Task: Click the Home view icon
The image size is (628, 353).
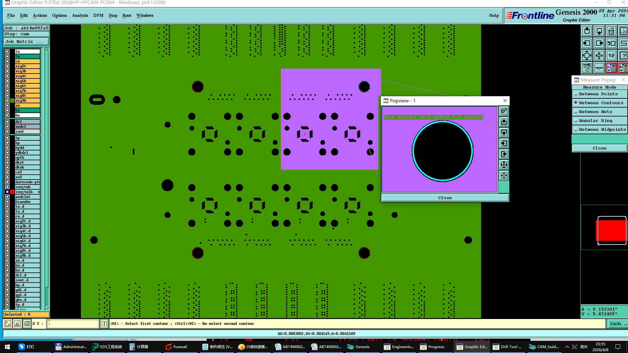Action: point(611,31)
